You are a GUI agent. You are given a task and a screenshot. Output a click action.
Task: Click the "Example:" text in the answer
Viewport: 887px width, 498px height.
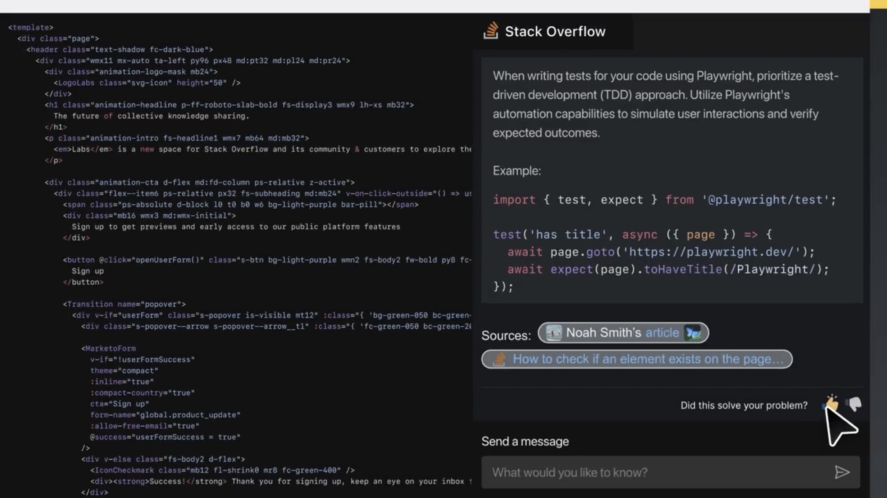[x=517, y=170]
